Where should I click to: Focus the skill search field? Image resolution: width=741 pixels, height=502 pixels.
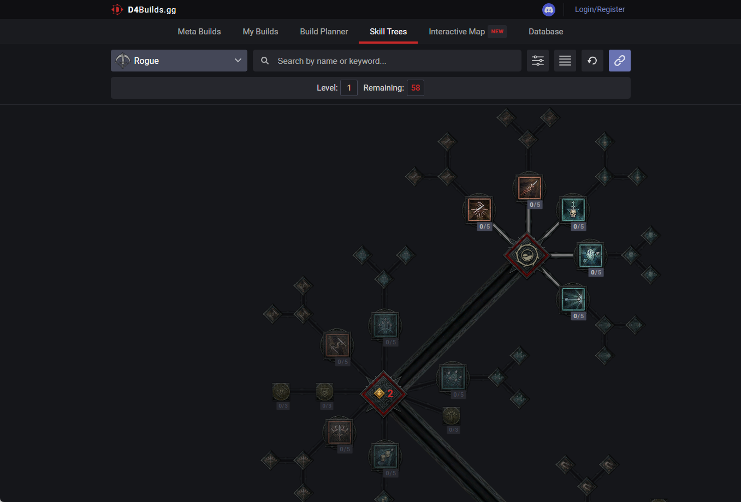coord(387,61)
